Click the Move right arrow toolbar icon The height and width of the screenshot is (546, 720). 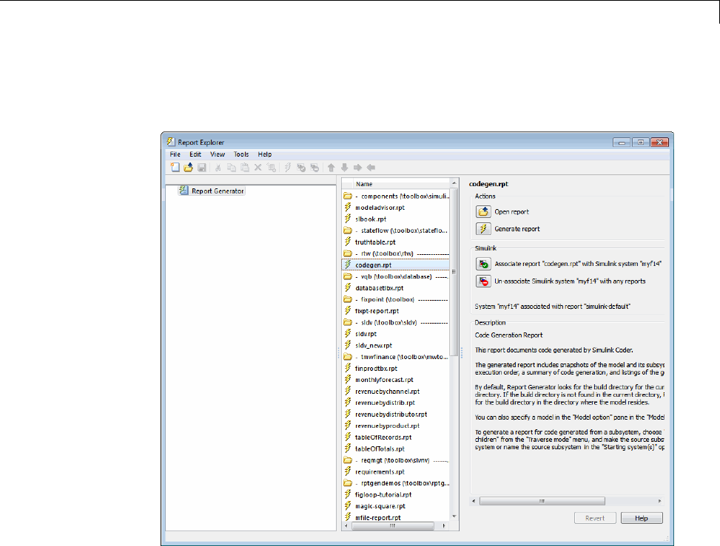[x=357, y=167]
